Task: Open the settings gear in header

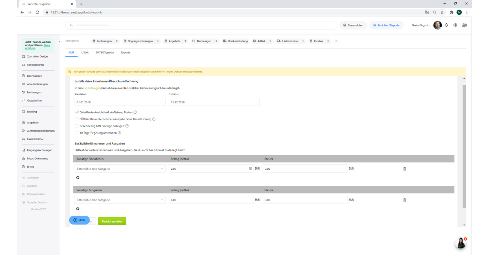Action: (x=455, y=25)
